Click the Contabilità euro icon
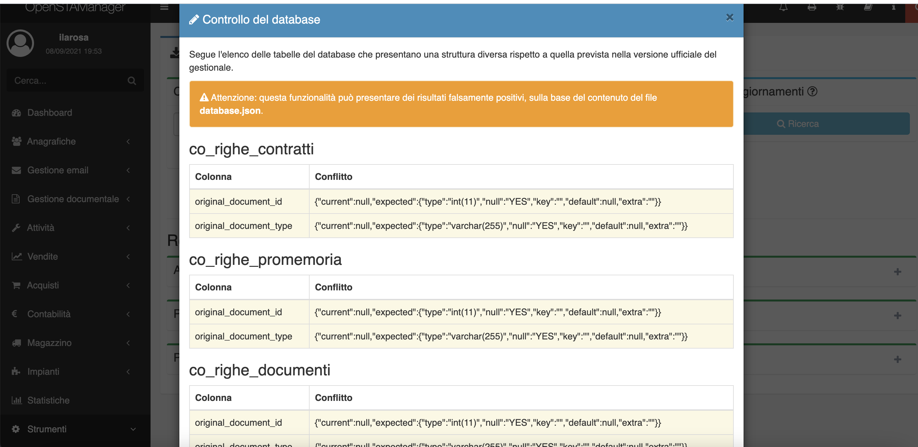 click(x=15, y=314)
